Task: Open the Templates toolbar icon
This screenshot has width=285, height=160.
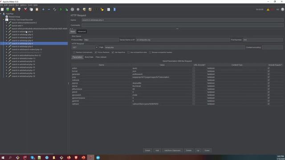Action: click(x=8, y=9)
